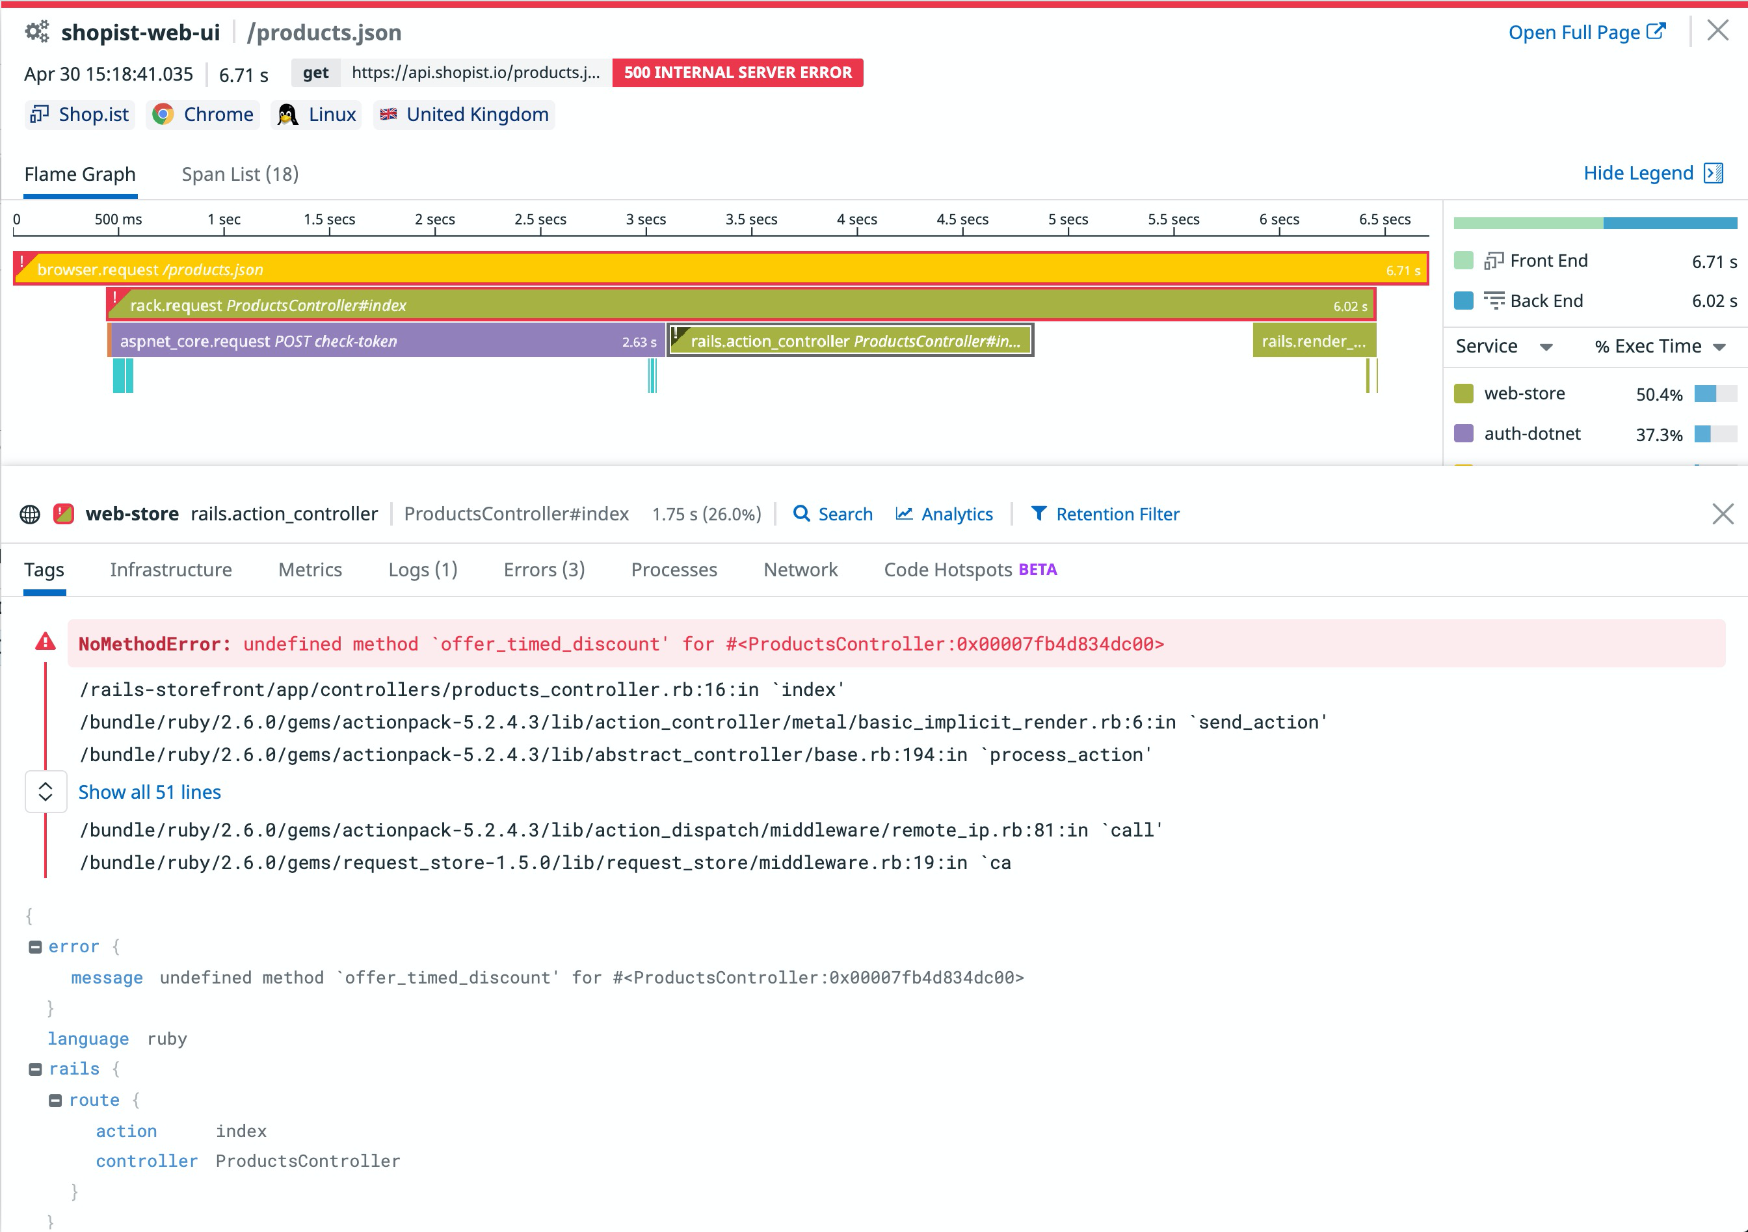This screenshot has width=1748, height=1232.
Task: Select the rack.request ProductsController#index span
Action: click(685, 304)
